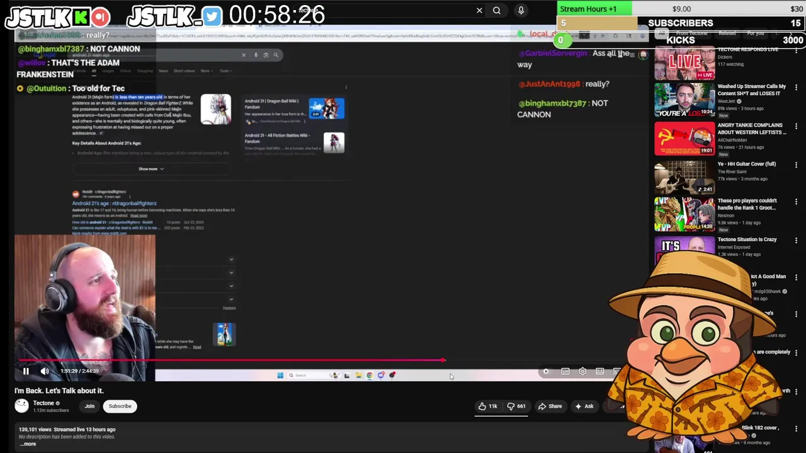Select Short videos tab in Google results
This screenshot has height=453, width=806.
184,71
